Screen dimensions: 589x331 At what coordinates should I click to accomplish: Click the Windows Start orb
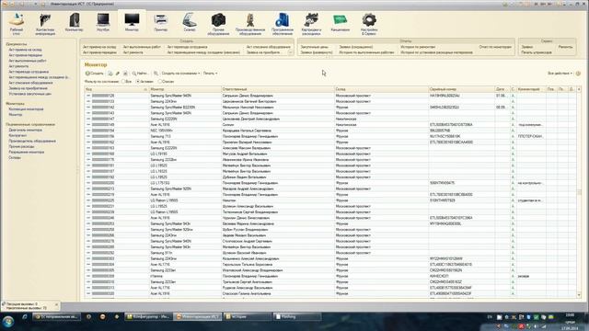[x=8, y=322]
